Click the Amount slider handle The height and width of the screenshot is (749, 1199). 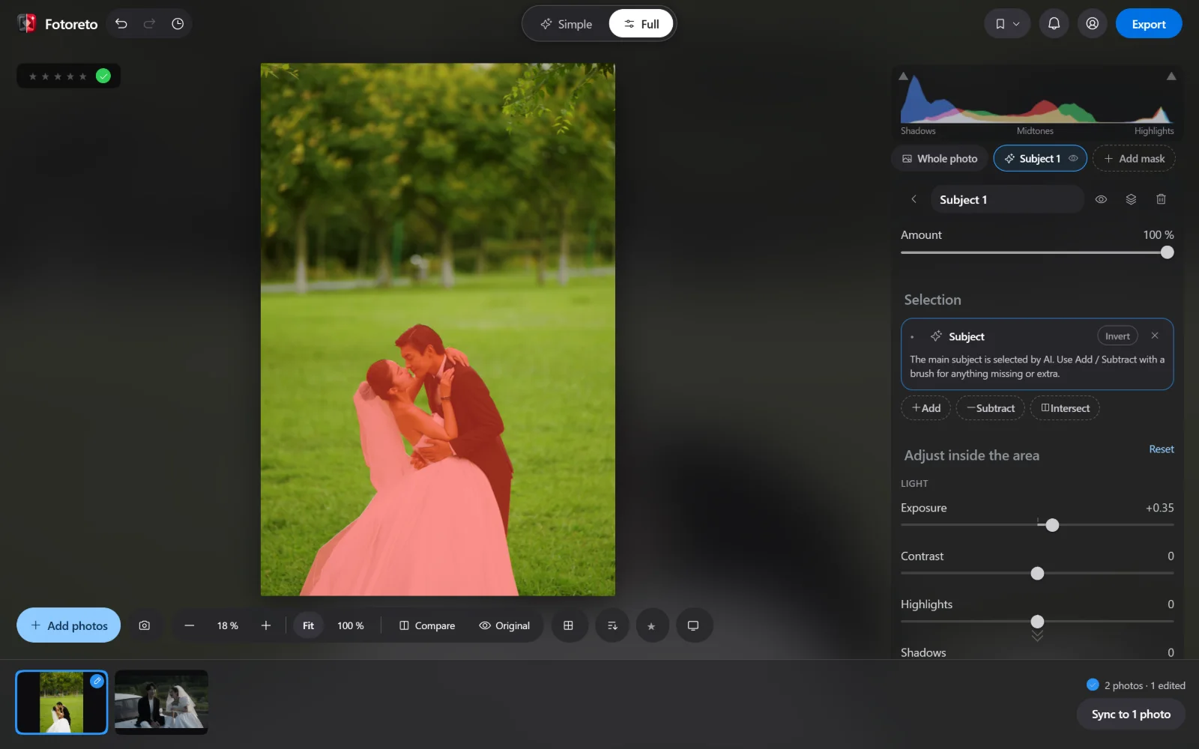pos(1167,252)
